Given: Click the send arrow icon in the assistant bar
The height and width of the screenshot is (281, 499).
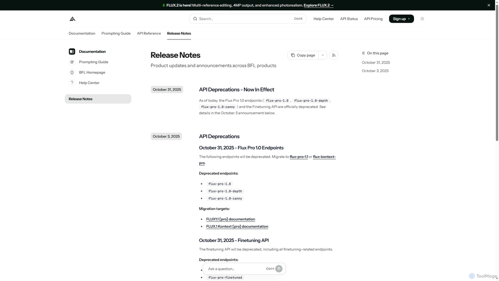Looking at the screenshot, I should click(279, 269).
